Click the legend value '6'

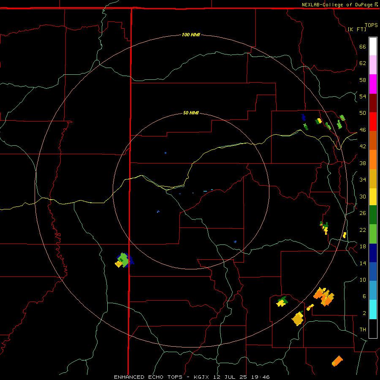364,296
